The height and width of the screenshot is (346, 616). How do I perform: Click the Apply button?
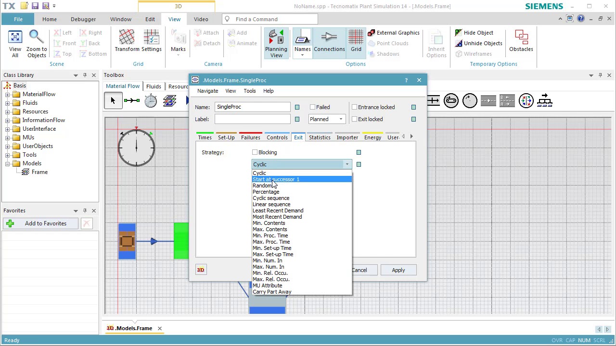point(398,270)
